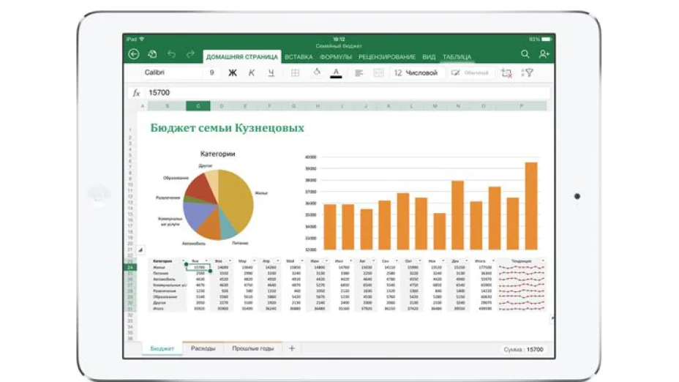The image size is (679, 382).
Task: Select the Жилье sparkline trend cell
Action: point(522,268)
